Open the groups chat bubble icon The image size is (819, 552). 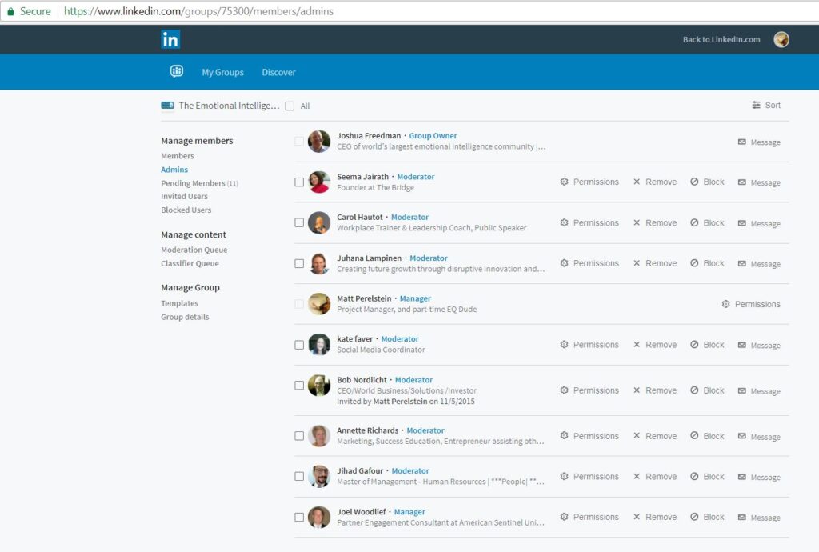(x=177, y=72)
